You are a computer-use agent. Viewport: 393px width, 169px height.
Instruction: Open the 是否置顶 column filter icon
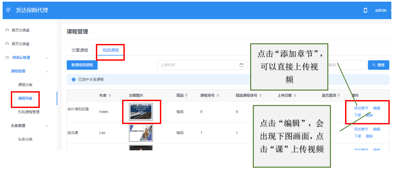pyautogui.click(x=339, y=95)
